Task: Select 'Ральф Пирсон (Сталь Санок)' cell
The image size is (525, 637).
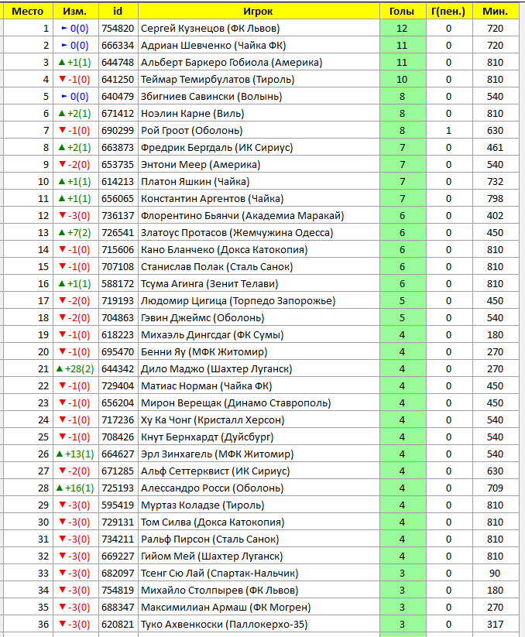Action: [259, 540]
